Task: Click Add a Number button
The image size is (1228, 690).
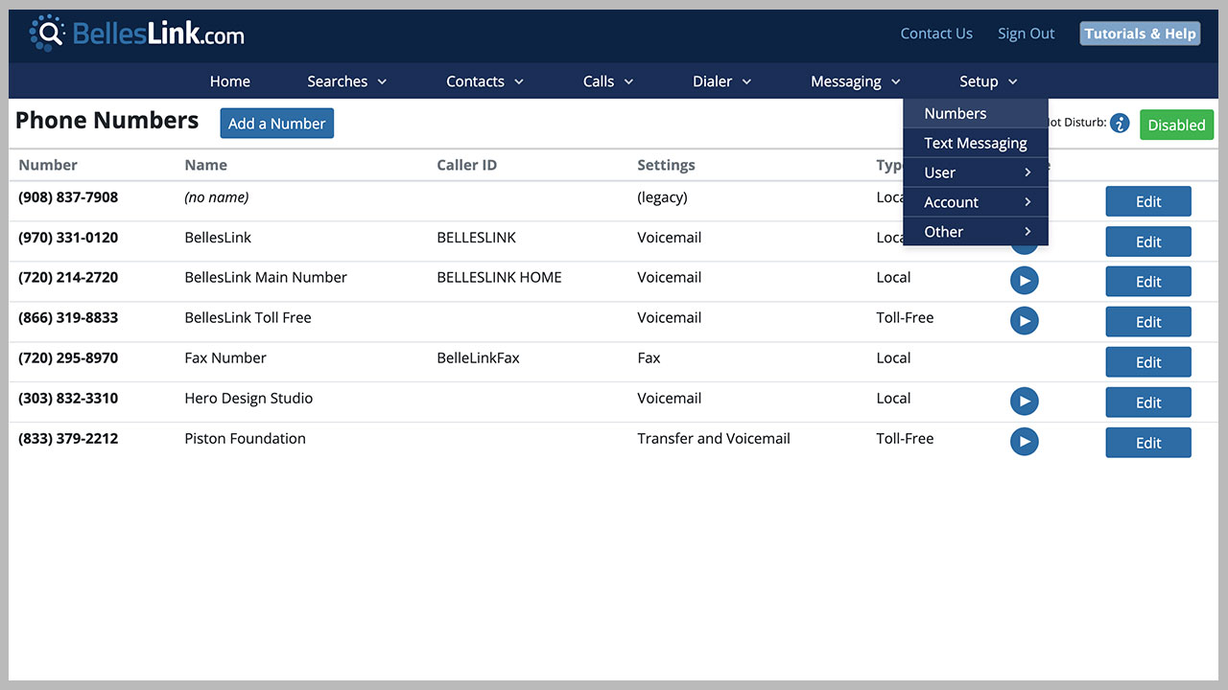Action: (277, 123)
